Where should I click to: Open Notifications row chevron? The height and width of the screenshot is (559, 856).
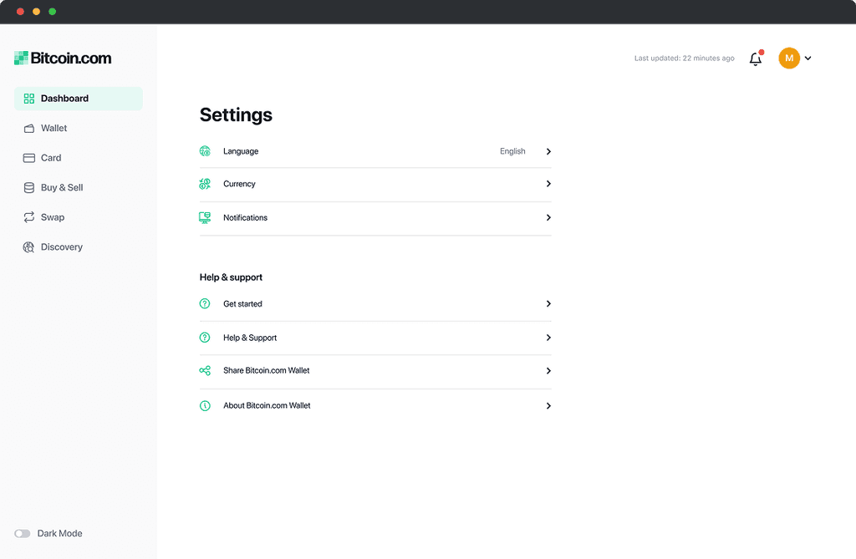pyautogui.click(x=548, y=217)
